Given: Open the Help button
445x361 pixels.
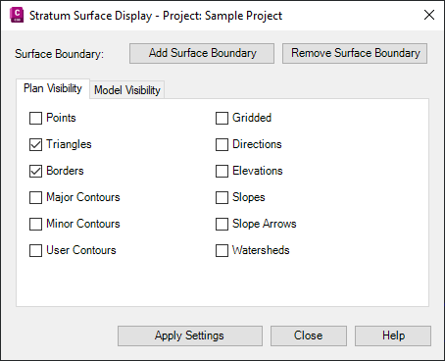Looking at the screenshot, I should [393, 335].
